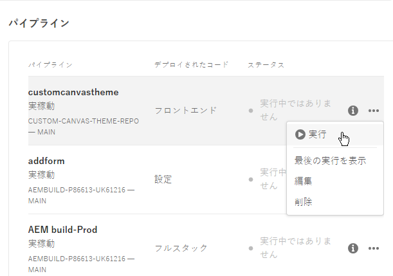Click the フルスタック code type cell

coord(181,248)
